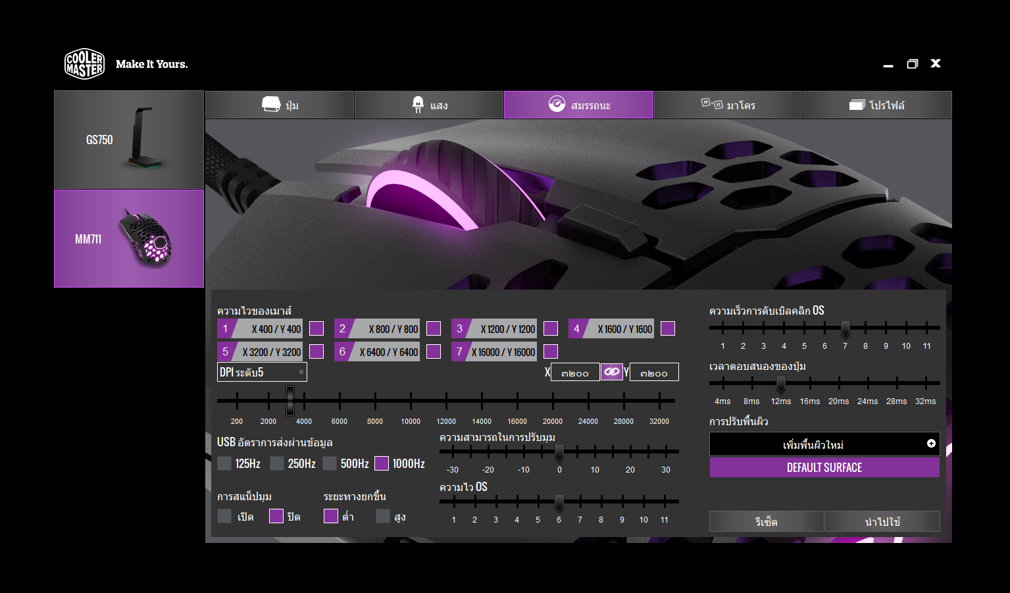Image resolution: width=1010 pixels, height=593 pixels.
Task: Maximize the Cooler Master window
Action: point(912,64)
